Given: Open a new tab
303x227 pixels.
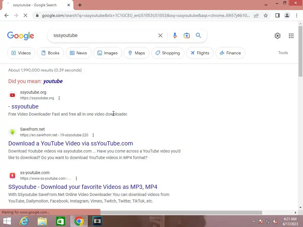Looking at the screenshot, I should click(80, 5).
